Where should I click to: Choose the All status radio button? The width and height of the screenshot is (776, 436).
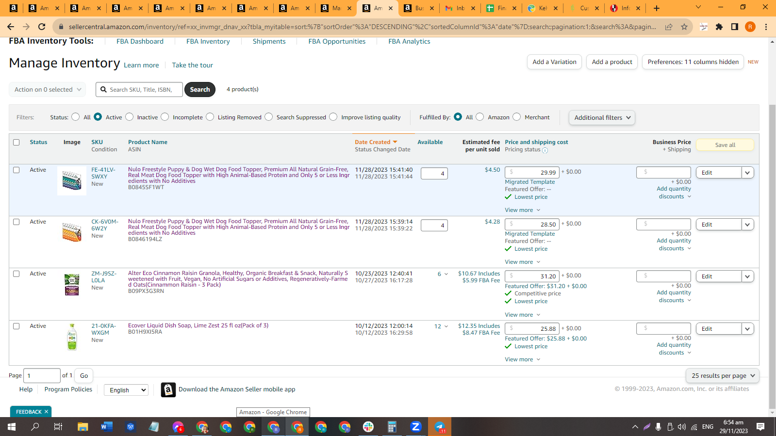tap(75, 117)
